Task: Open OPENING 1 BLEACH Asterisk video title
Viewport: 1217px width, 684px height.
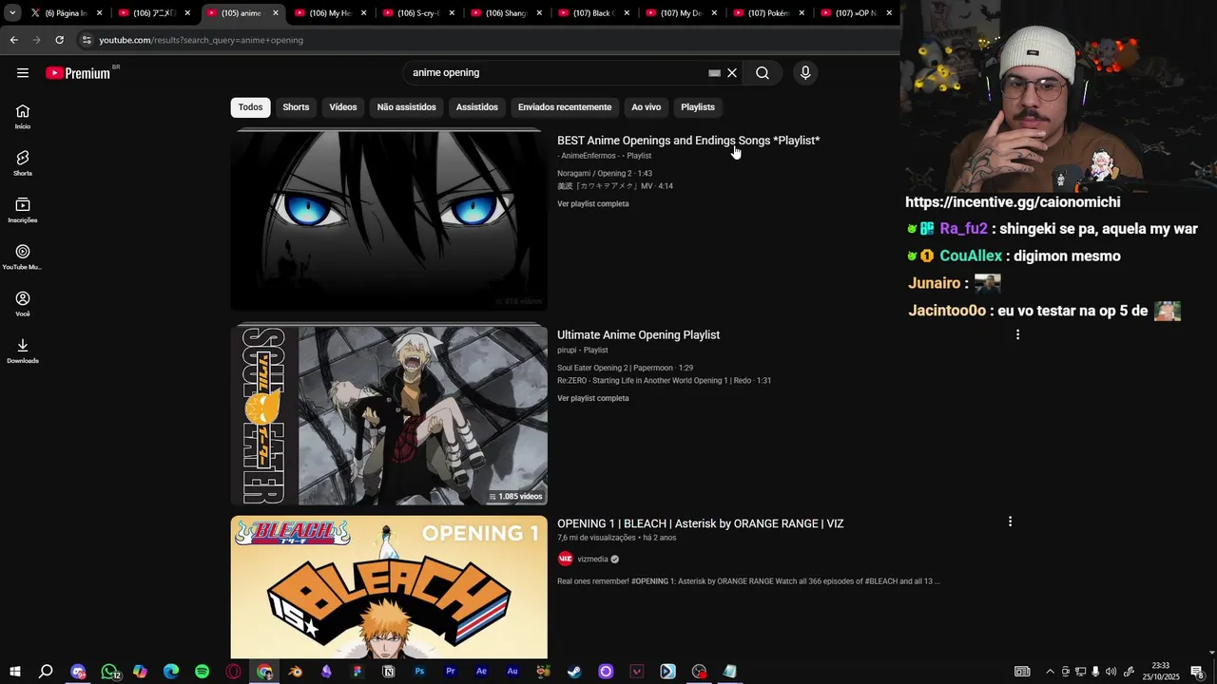Action: coord(701,523)
